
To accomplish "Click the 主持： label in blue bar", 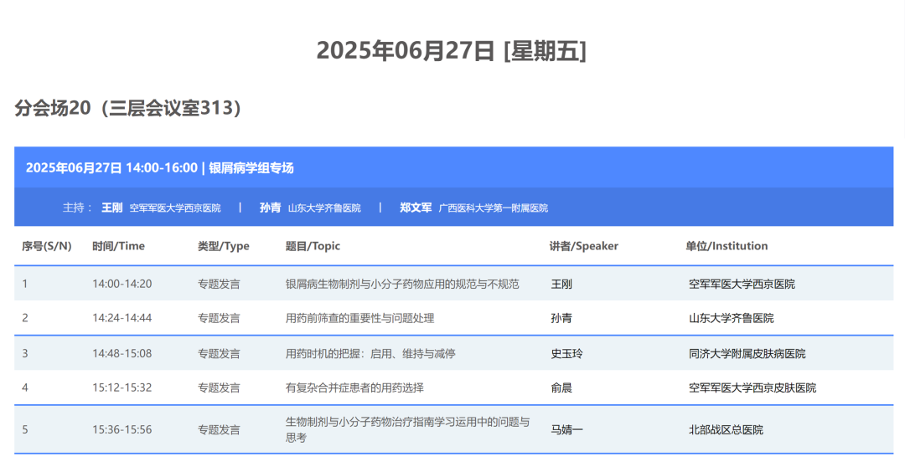I will 77,208.
